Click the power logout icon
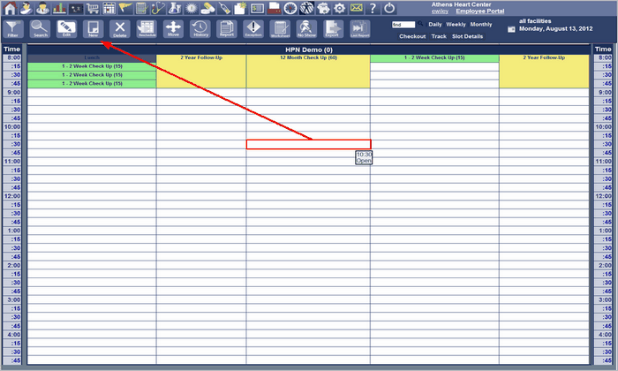 click(389, 8)
